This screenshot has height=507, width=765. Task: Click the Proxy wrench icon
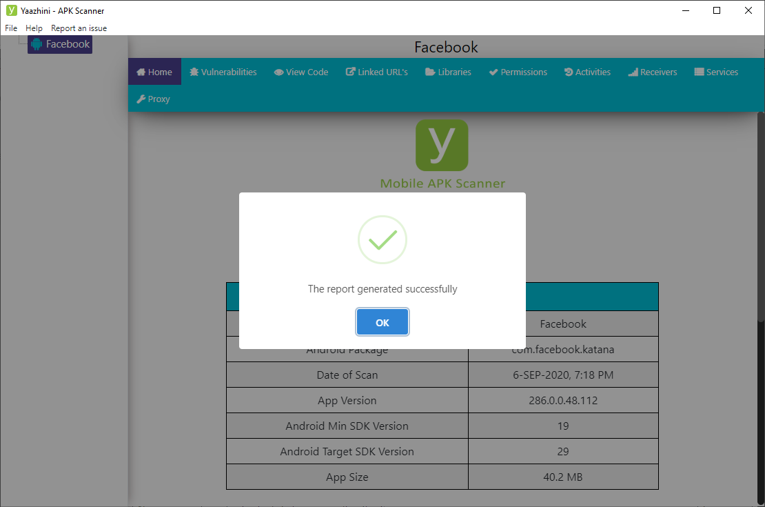pos(141,99)
